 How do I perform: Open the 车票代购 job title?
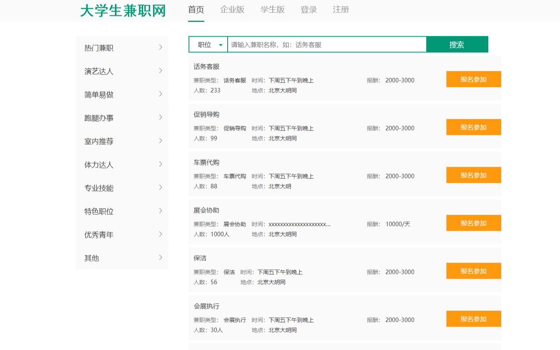click(x=206, y=162)
